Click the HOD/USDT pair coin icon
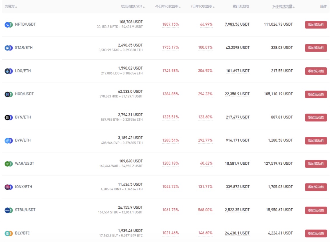330x242 pixels. tap(9, 94)
